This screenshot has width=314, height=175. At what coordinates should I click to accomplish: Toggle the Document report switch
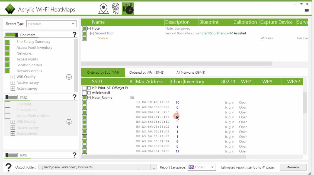12,35
